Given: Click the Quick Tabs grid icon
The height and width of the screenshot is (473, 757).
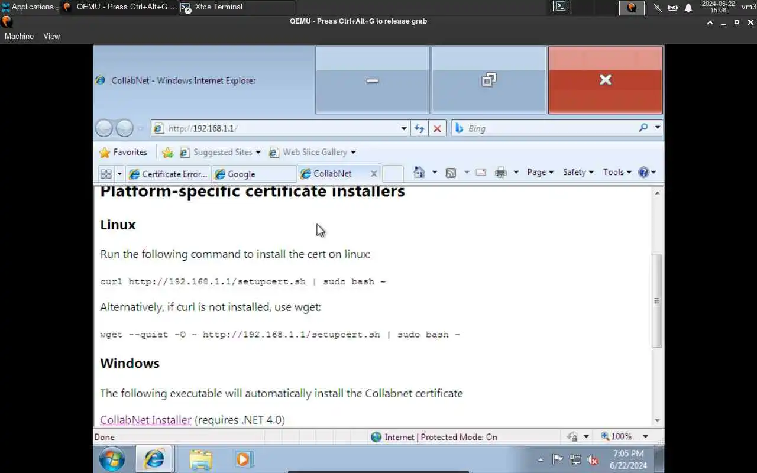Looking at the screenshot, I should (106, 174).
